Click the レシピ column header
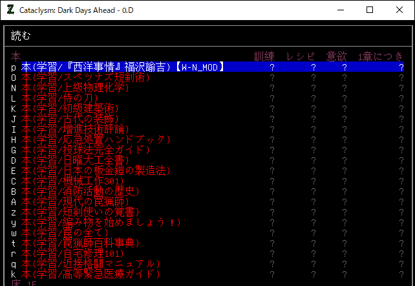The width and height of the screenshot is (415, 286). (303, 56)
